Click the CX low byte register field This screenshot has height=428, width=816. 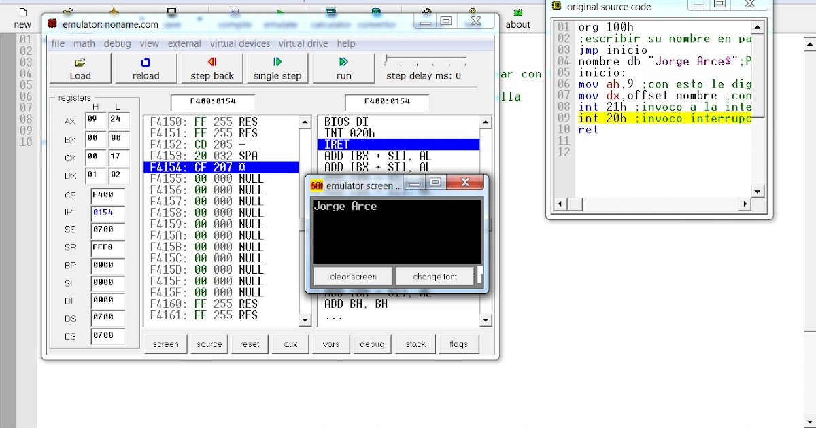pos(118,158)
